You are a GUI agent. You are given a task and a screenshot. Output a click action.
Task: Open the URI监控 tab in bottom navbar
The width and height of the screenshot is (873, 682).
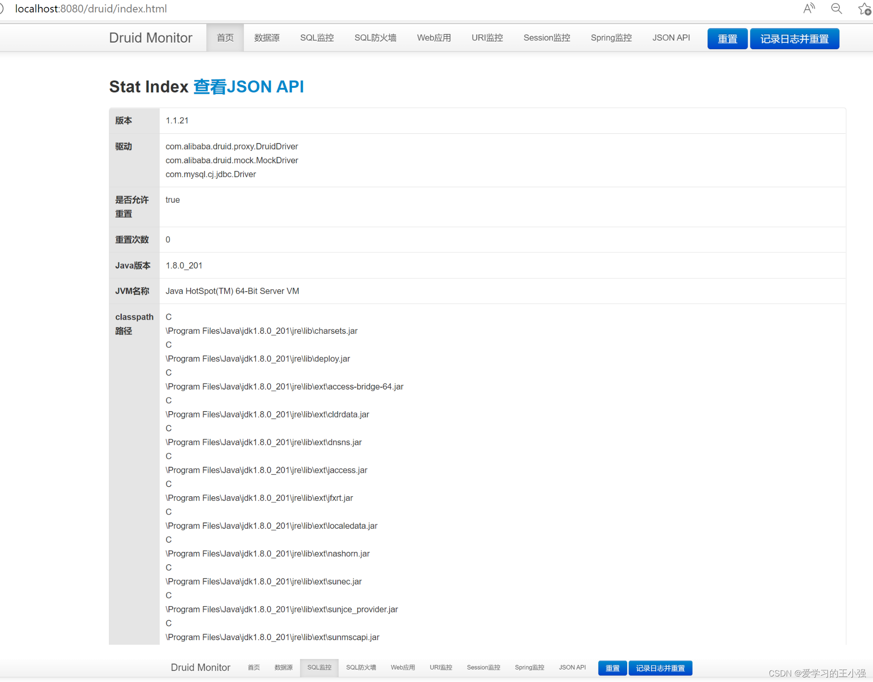441,667
